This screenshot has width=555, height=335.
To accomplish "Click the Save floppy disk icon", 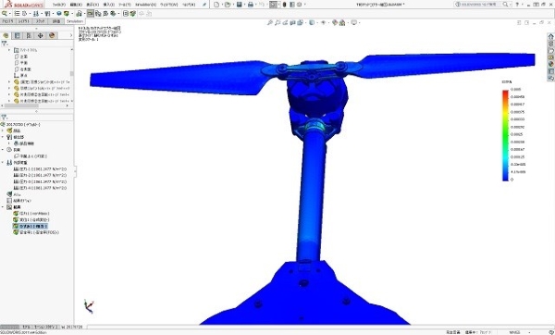I will pyautogui.click(x=240, y=5).
